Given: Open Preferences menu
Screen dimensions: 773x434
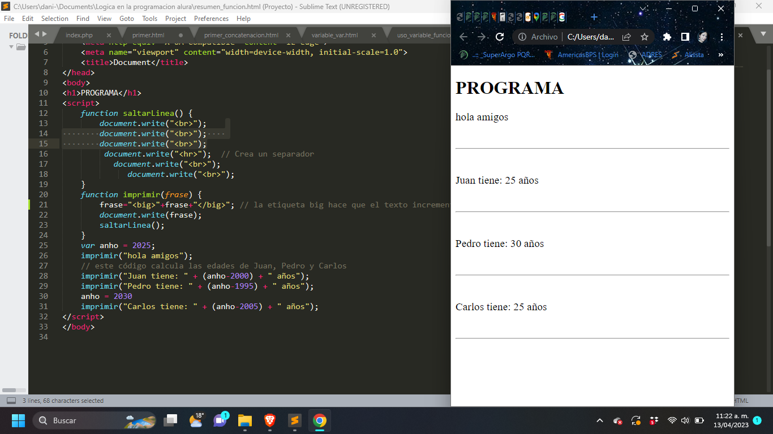Looking at the screenshot, I should [211, 18].
